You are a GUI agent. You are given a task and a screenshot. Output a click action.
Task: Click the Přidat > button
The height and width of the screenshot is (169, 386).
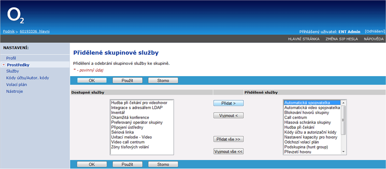tap(228, 103)
